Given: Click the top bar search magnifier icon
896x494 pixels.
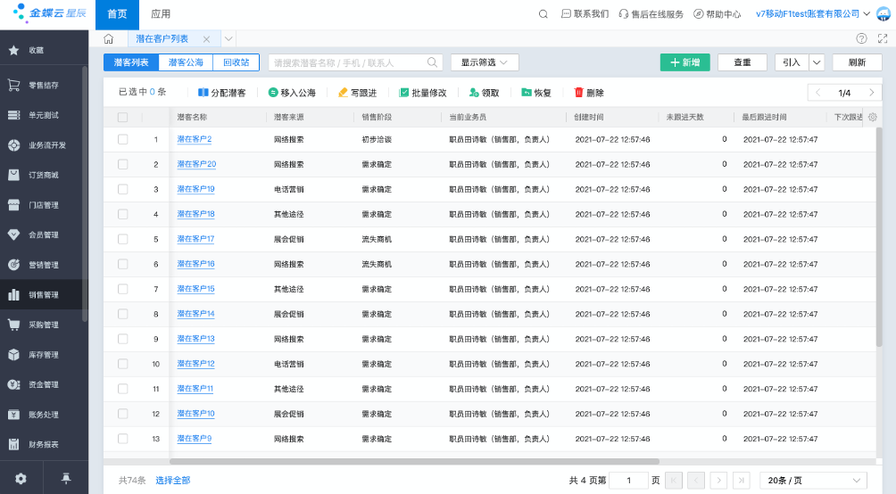Looking at the screenshot, I should pyautogui.click(x=543, y=13).
